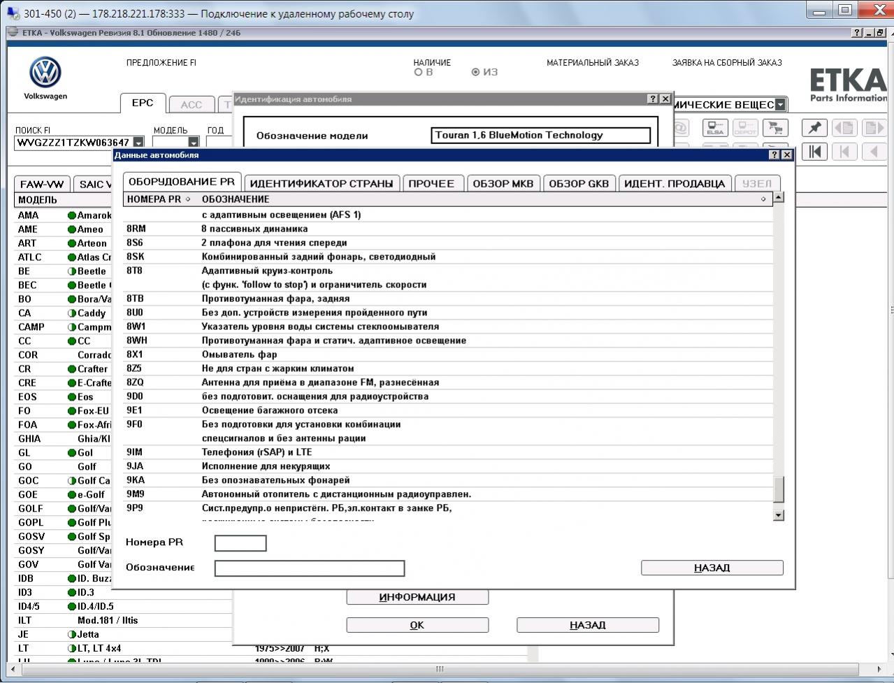Close the Данные автомобиля dialog
The image size is (894, 683).
pos(787,154)
